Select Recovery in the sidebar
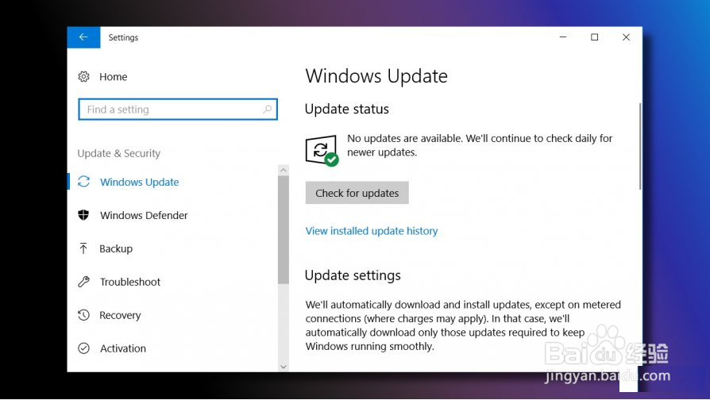 point(120,315)
